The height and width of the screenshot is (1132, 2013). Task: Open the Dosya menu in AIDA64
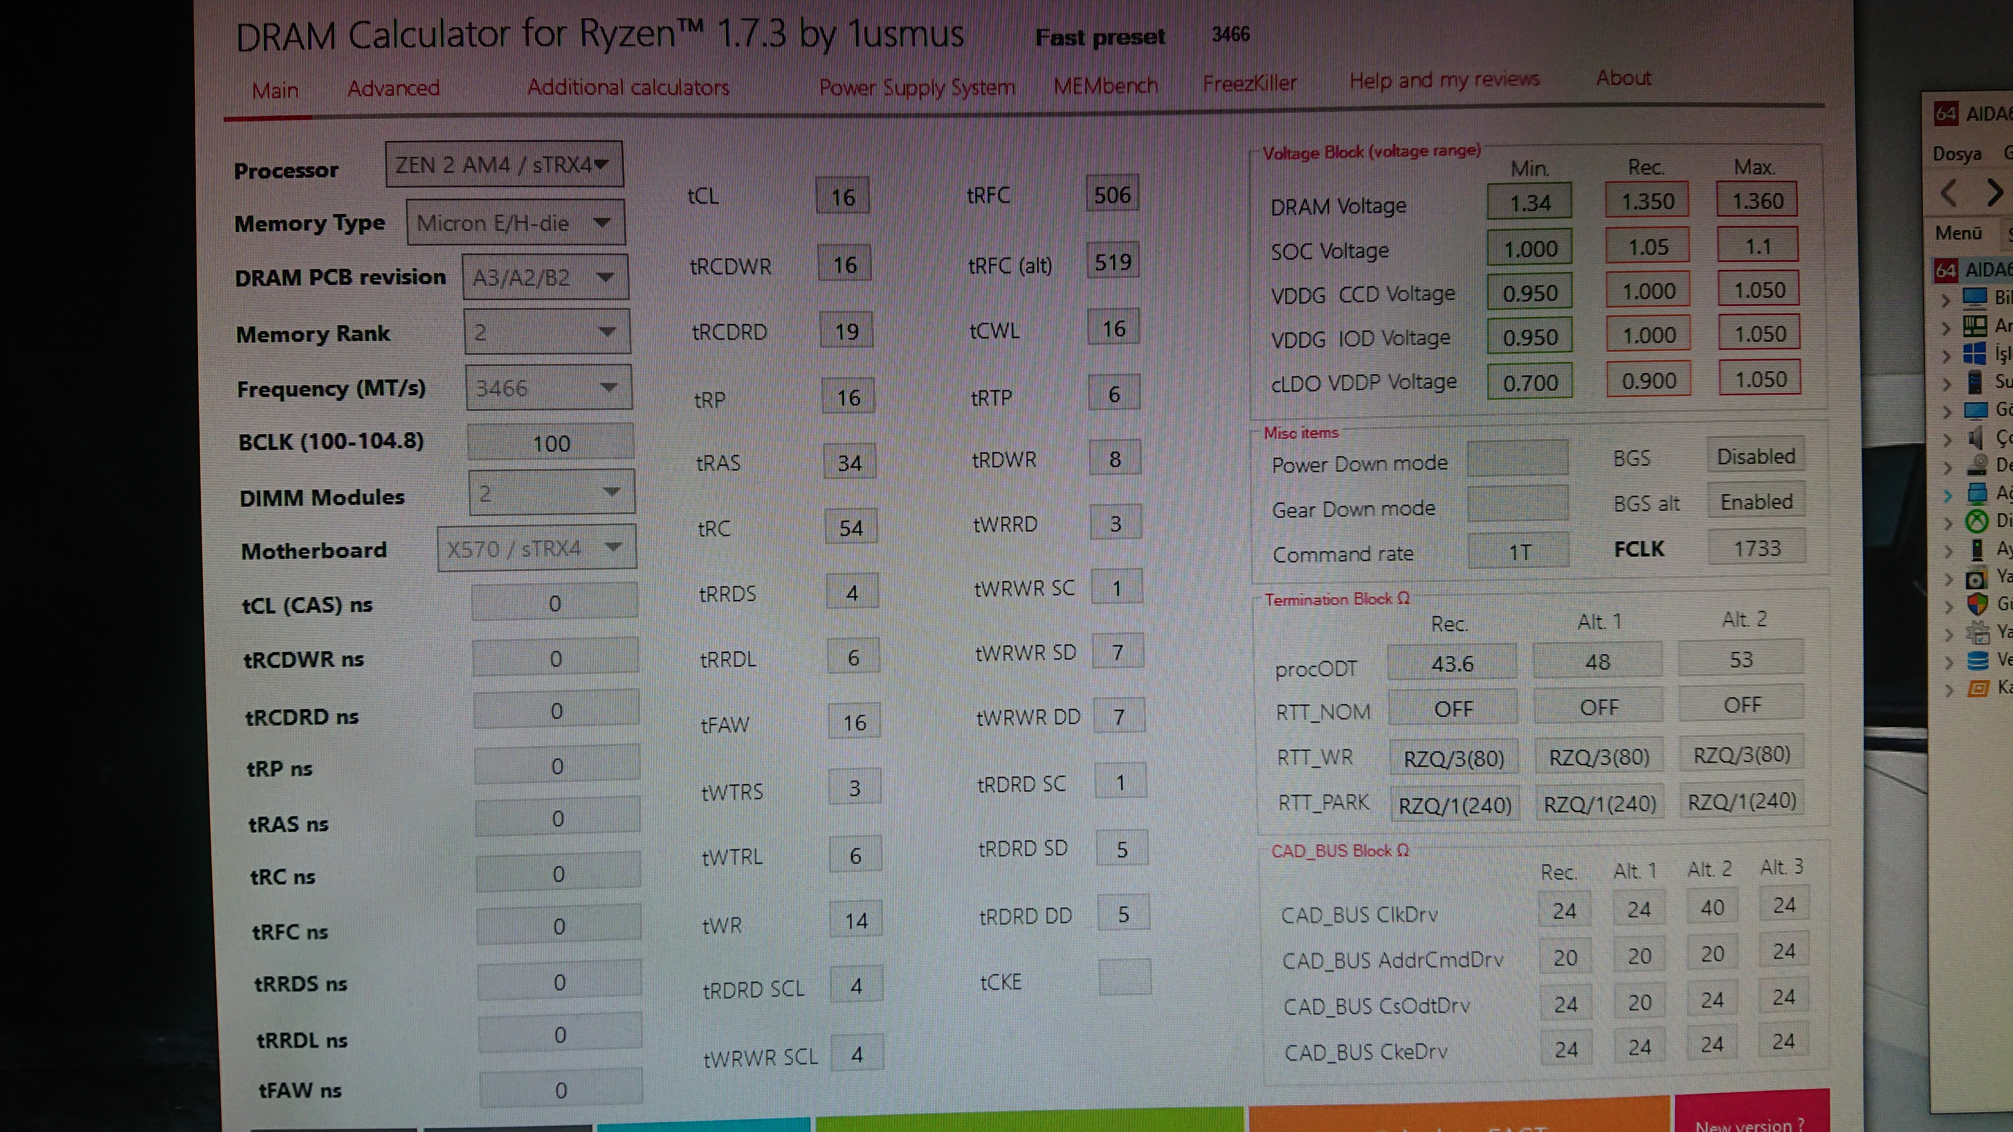coord(1958,153)
